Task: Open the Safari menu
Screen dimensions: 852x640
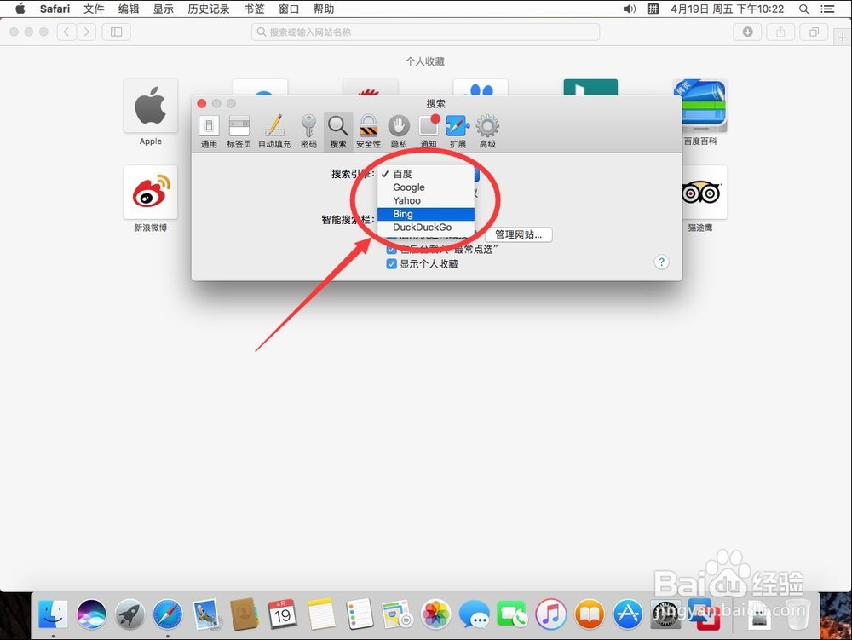Action: (55, 9)
